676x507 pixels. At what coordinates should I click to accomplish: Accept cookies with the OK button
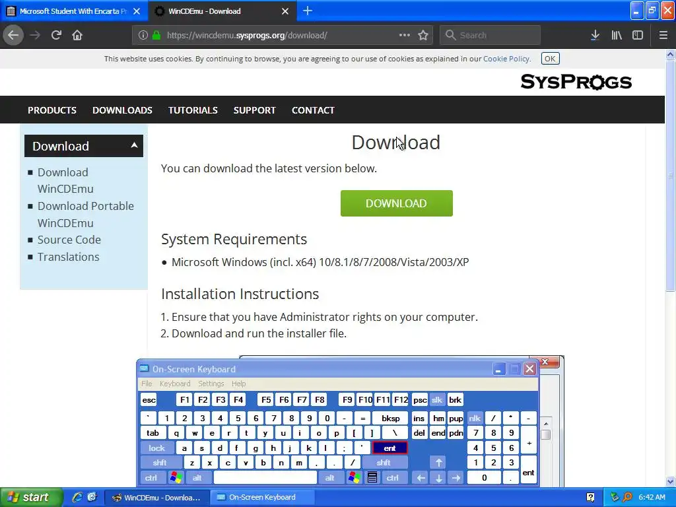[550, 59]
